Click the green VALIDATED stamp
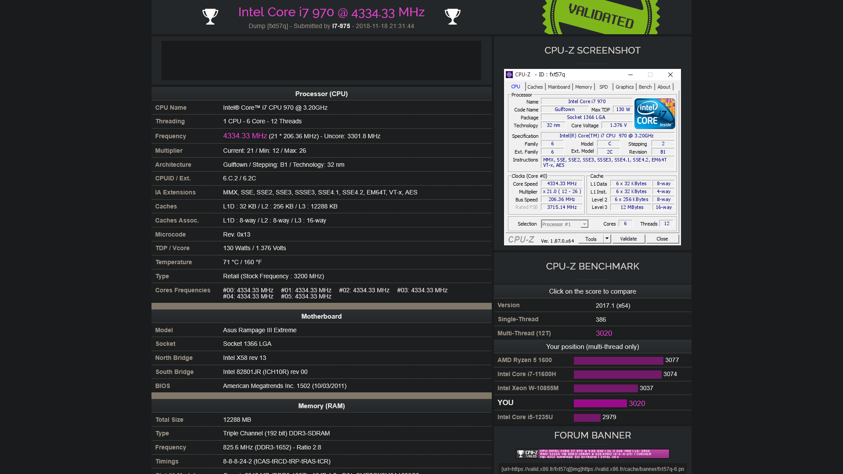The width and height of the screenshot is (843, 474). (x=601, y=17)
